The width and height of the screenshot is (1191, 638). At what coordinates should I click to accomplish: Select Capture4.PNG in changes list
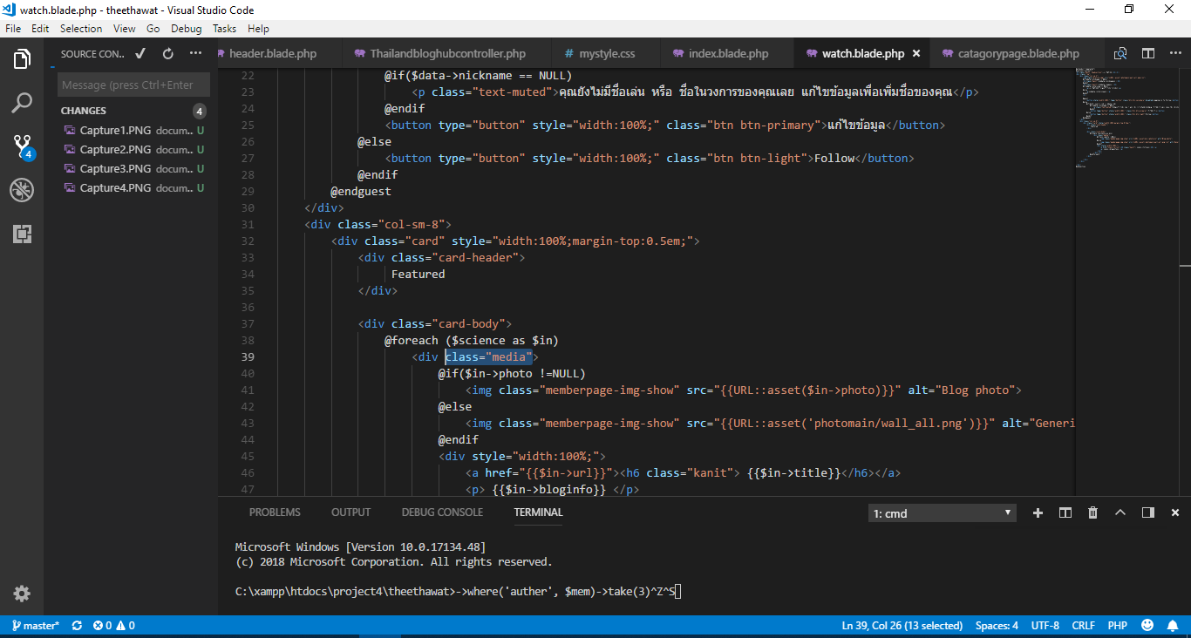[131, 187]
